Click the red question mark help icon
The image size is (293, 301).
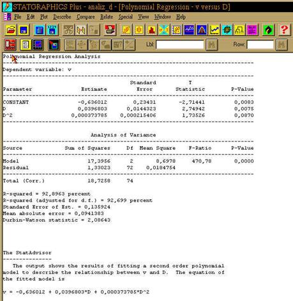pyautogui.click(x=284, y=30)
